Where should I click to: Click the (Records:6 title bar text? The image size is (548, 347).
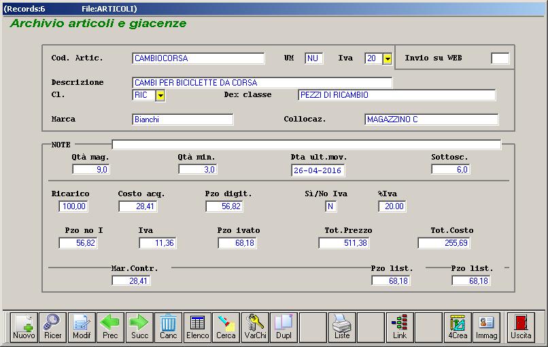tap(24, 9)
